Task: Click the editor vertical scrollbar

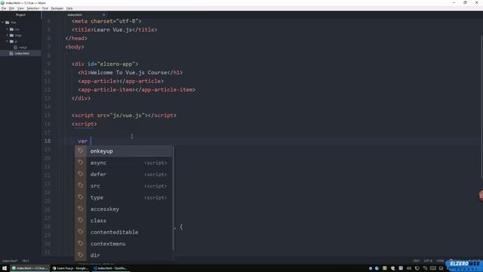Action: coord(481,107)
